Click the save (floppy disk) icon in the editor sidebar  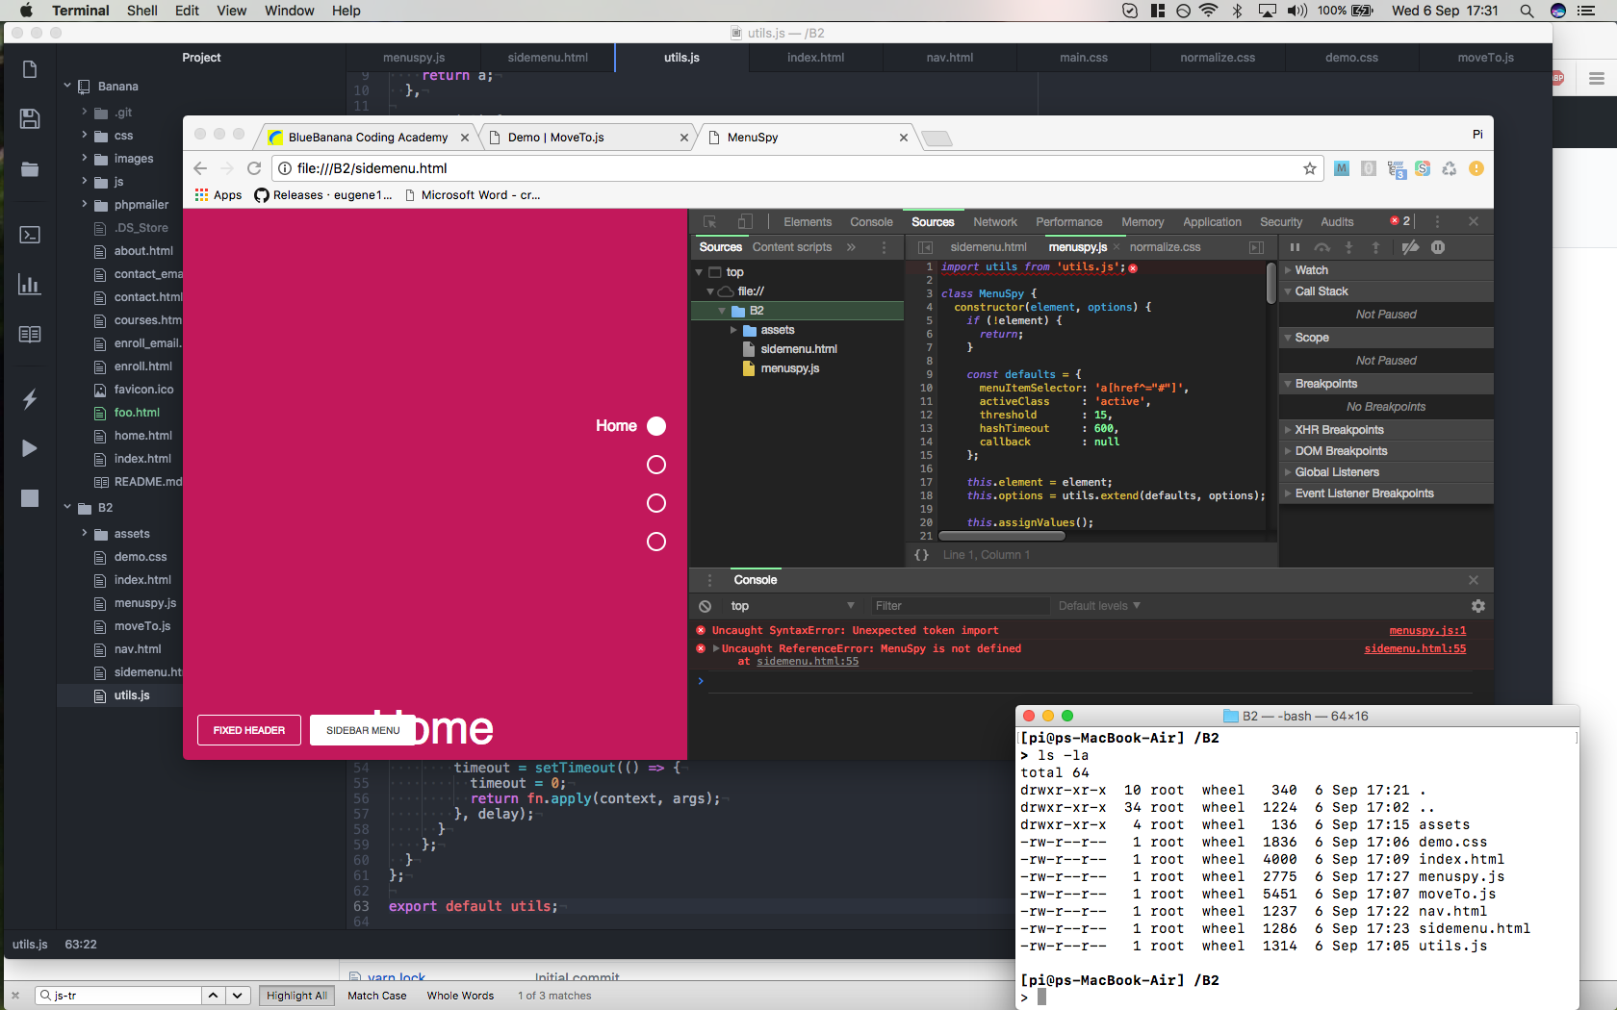pos(30,118)
